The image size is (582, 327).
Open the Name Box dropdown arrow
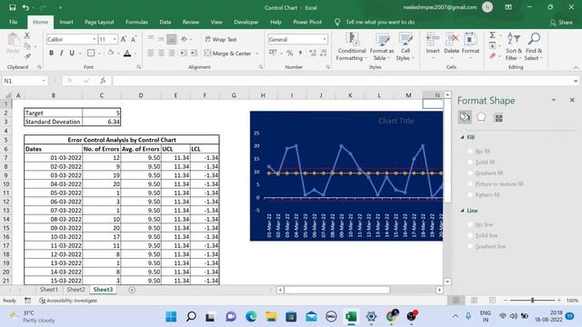tap(44, 81)
